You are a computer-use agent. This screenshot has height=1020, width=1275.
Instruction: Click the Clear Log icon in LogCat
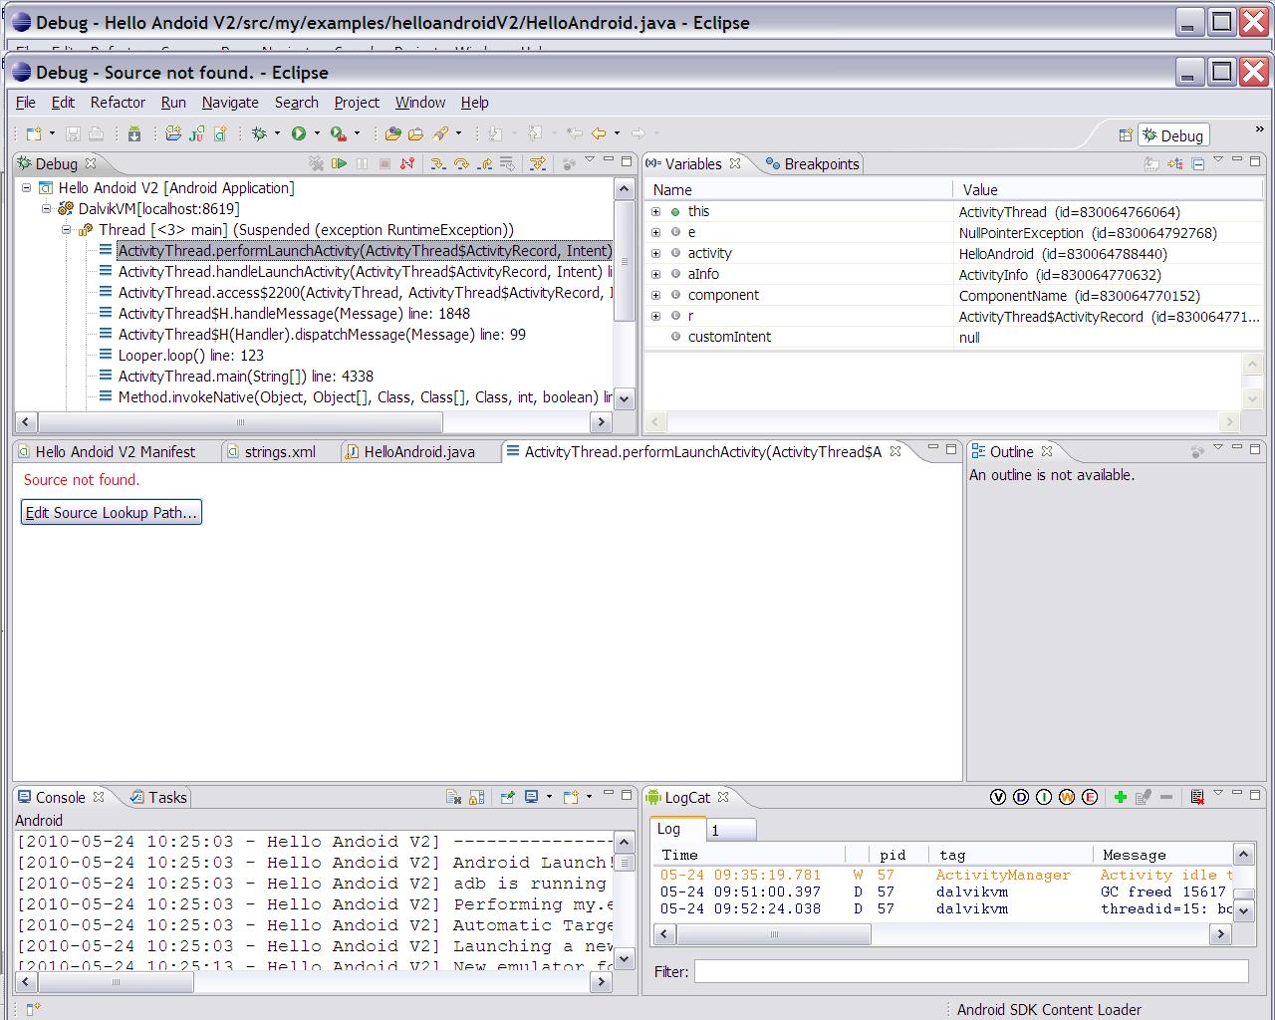point(1197,797)
